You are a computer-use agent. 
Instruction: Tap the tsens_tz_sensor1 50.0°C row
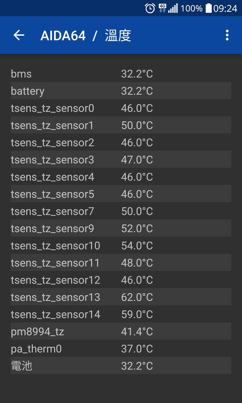[121, 125]
